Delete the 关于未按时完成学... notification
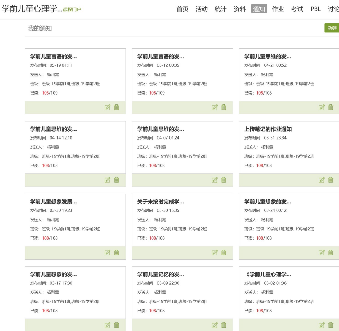The width and height of the screenshot is (339, 331). coord(224,252)
